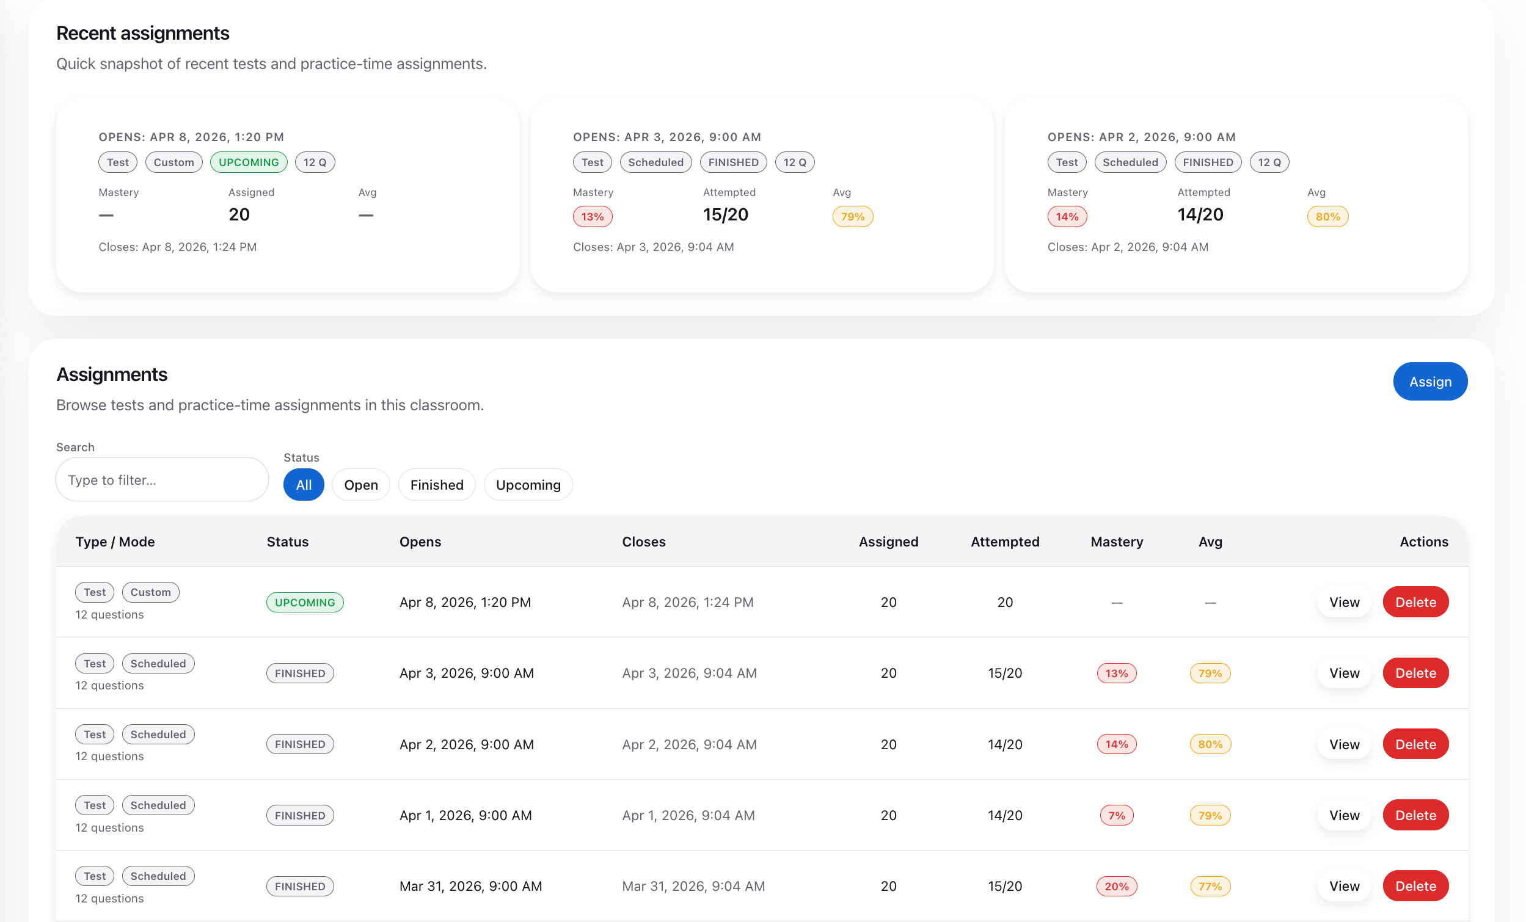Click the Type / Mode column header

(x=115, y=542)
